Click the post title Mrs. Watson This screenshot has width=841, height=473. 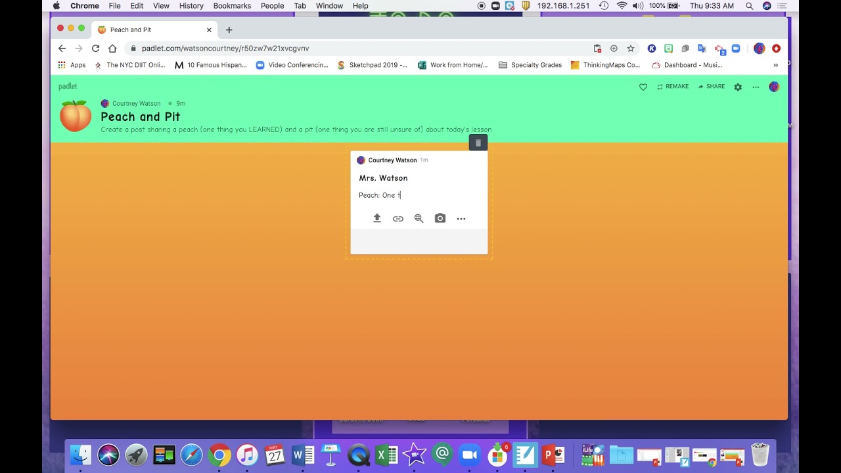click(383, 178)
